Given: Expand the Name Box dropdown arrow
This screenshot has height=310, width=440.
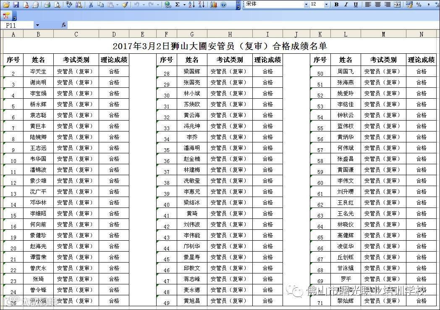Looking at the screenshot, I should (37, 25).
